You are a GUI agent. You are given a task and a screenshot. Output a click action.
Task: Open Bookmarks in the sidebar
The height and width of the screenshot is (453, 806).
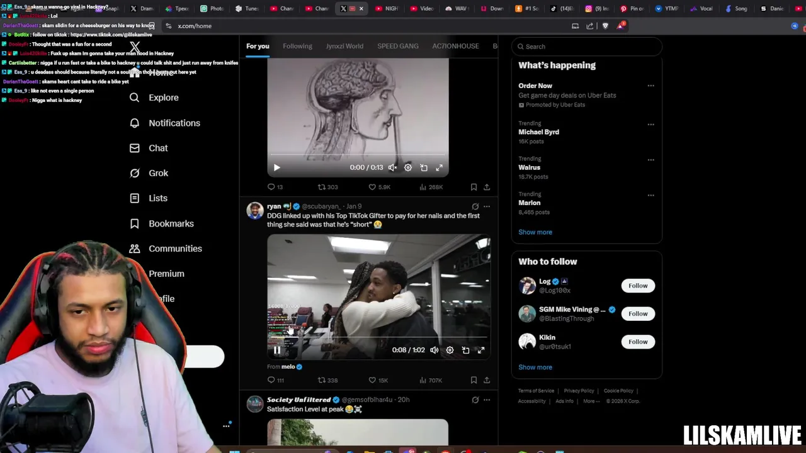pyautogui.click(x=162, y=223)
